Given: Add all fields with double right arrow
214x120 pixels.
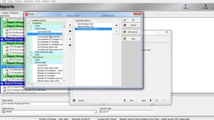Looking at the screenshot, I should (70, 31).
